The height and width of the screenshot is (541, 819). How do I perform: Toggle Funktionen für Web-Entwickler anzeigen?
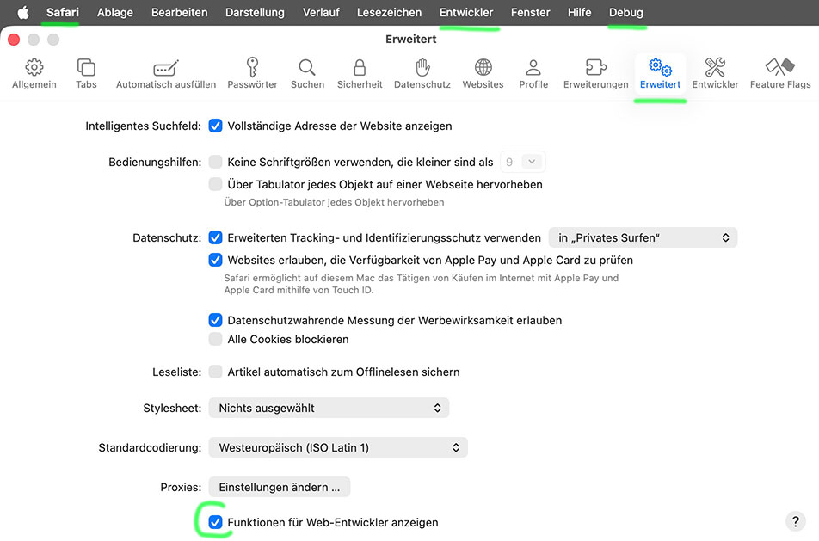[x=215, y=522]
